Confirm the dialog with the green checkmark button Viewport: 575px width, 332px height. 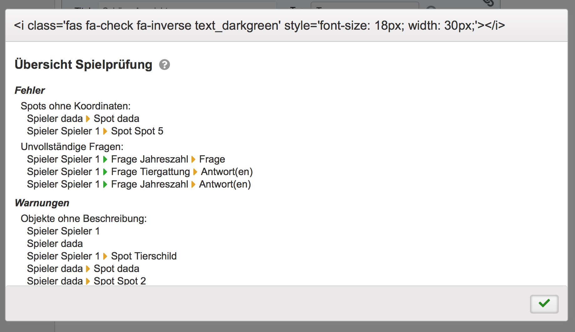[544, 304]
